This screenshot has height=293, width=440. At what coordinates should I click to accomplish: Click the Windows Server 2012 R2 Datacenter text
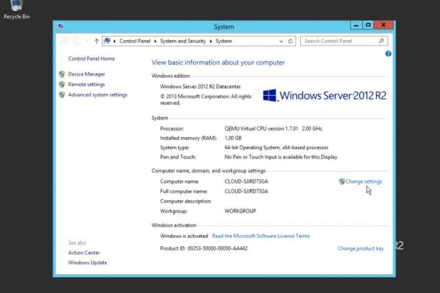pos(200,86)
